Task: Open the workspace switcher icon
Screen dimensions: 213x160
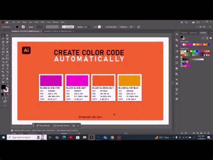Action: tap(198, 22)
